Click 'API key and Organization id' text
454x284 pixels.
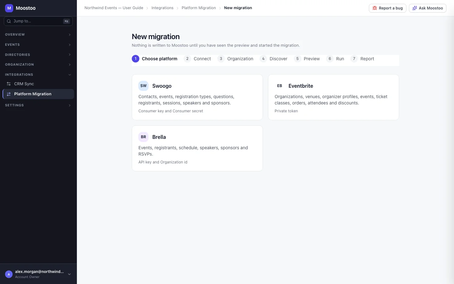[x=163, y=162]
